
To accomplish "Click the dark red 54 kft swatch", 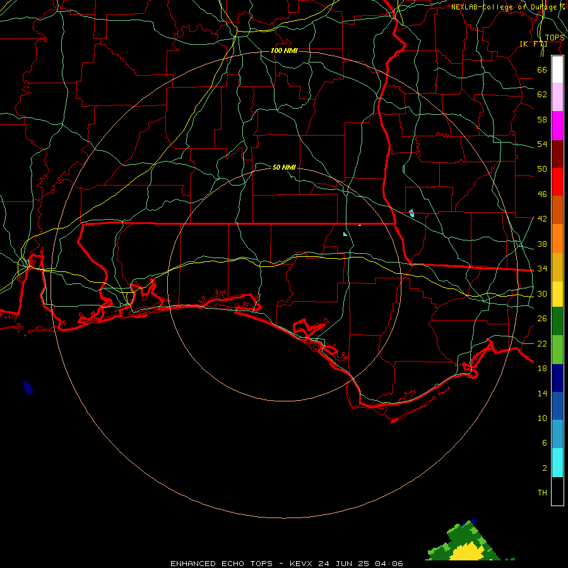I will [557, 153].
